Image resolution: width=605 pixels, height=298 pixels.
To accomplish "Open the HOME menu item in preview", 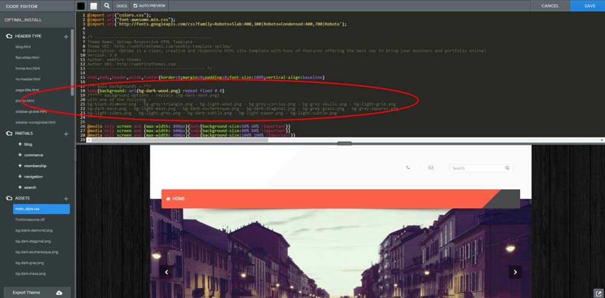I will tap(175, 199).
